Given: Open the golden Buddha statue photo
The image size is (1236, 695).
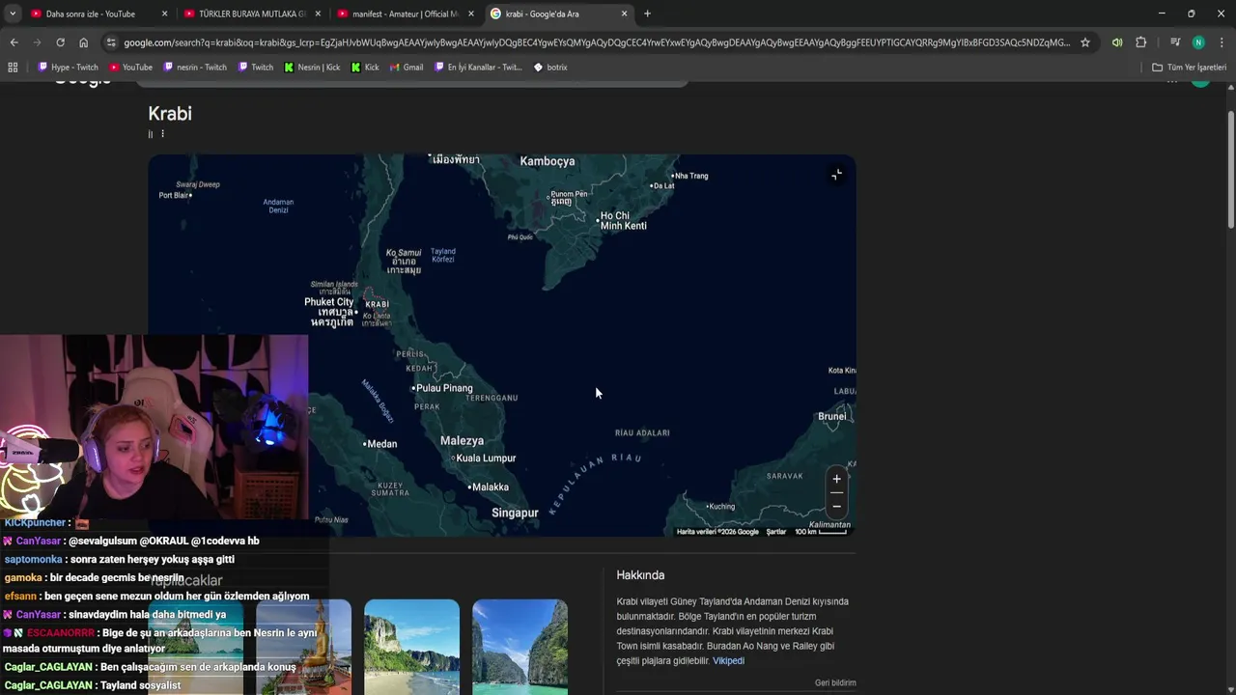Looking at the screenshot, I should pyautogui.click(x=303, y=647).
